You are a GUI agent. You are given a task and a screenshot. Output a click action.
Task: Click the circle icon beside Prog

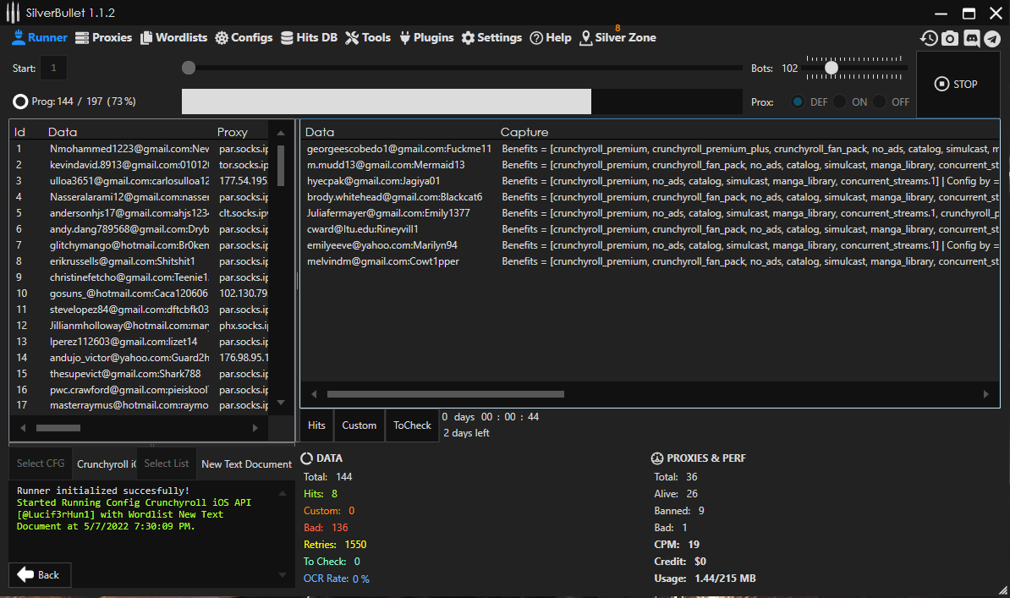[20, 101]
